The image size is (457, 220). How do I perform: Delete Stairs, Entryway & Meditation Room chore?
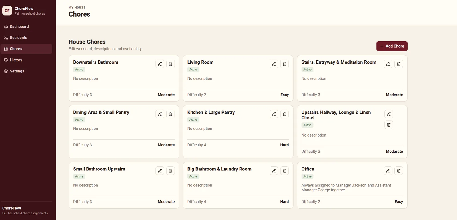tap(399, 64)
